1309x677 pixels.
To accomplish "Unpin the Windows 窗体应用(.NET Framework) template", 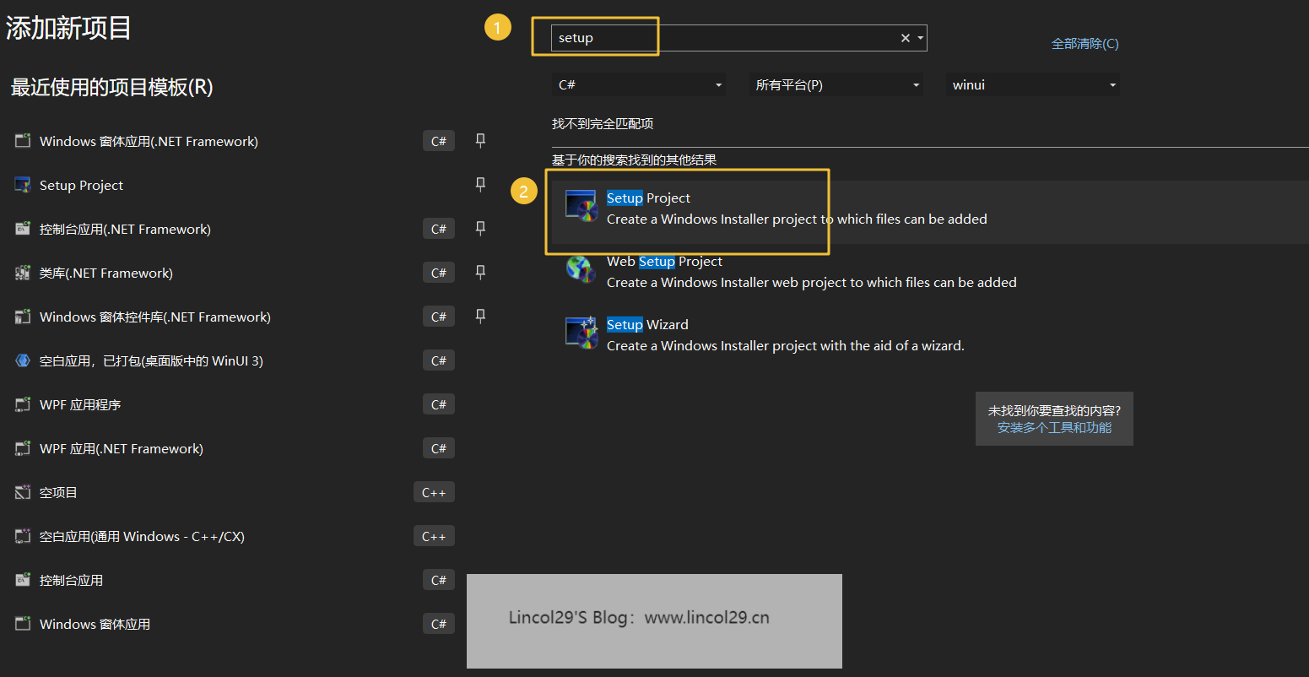I will tap(480, 140).
